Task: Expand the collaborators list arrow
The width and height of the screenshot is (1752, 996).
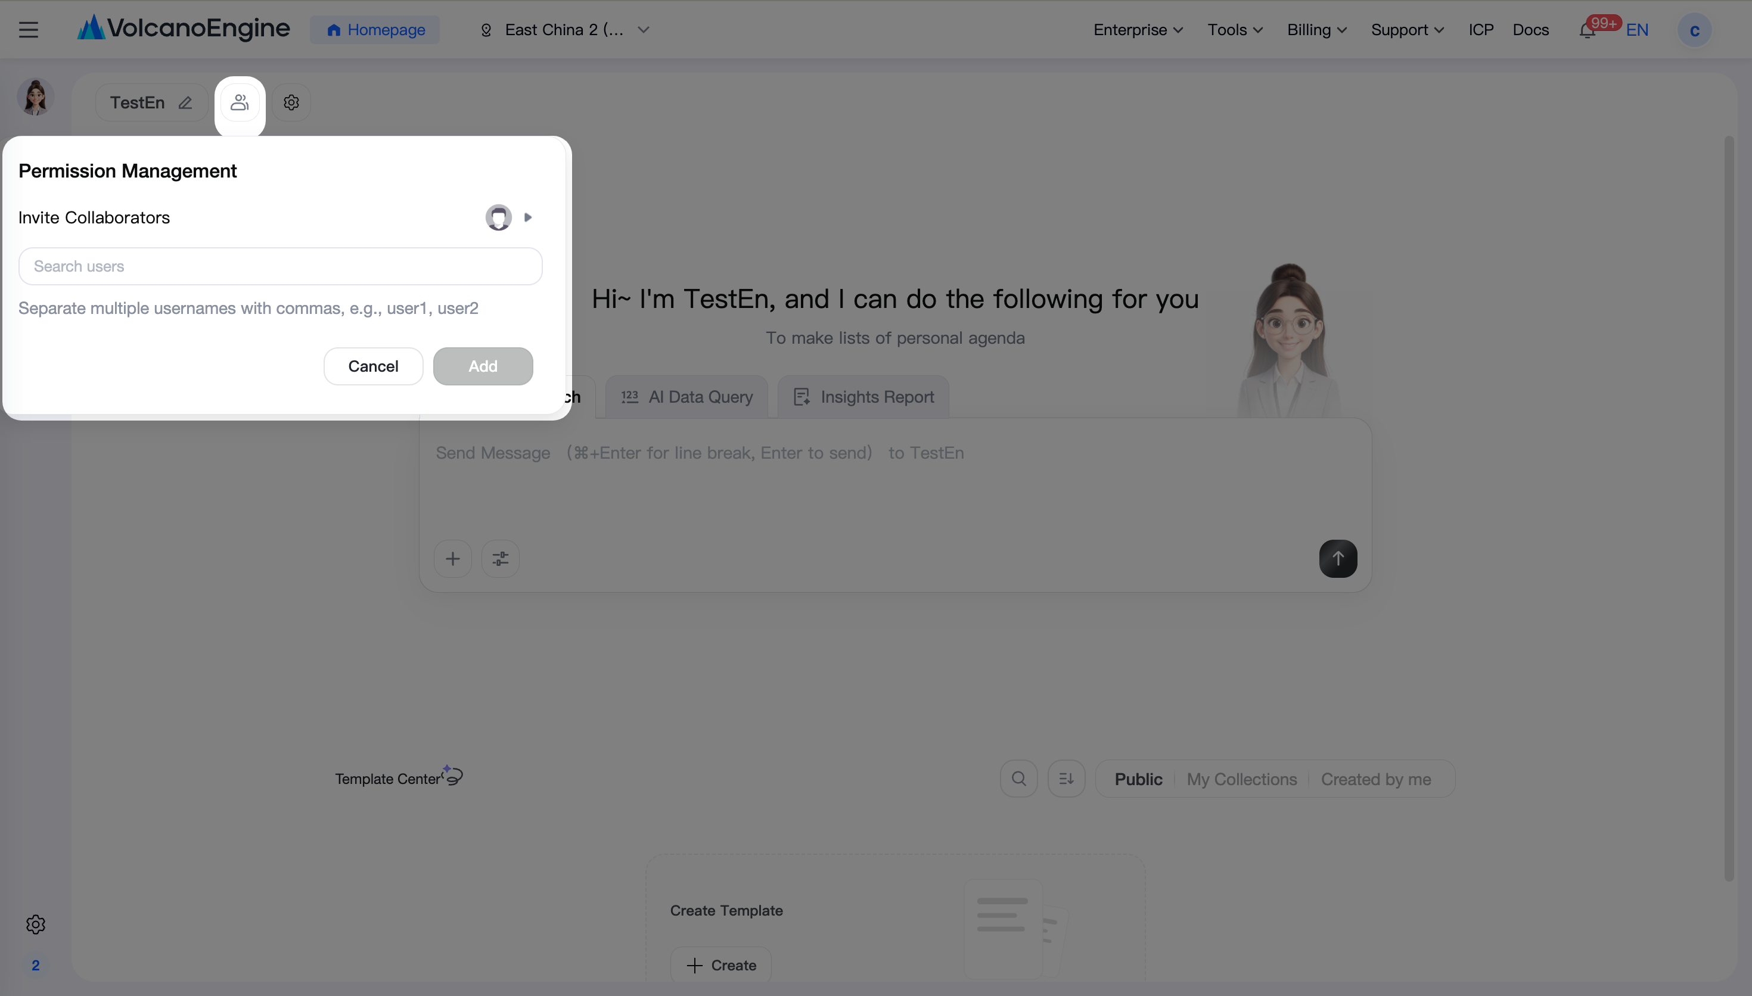Action: (x=528, y=217)
